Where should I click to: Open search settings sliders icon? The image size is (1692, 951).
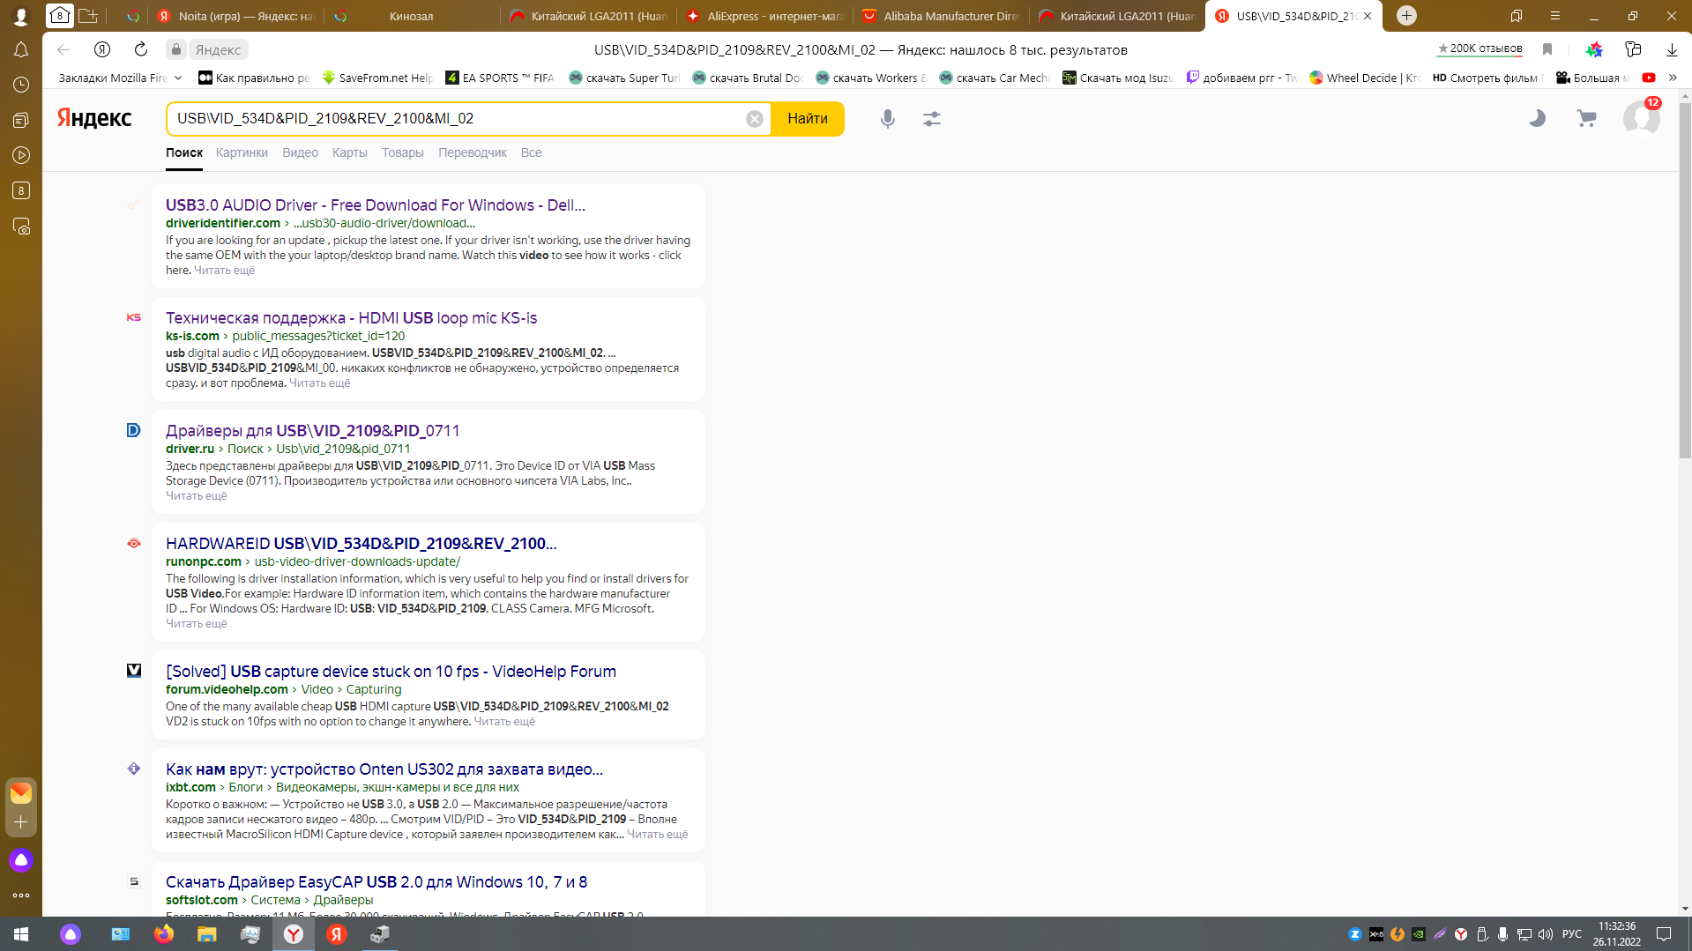932,119
